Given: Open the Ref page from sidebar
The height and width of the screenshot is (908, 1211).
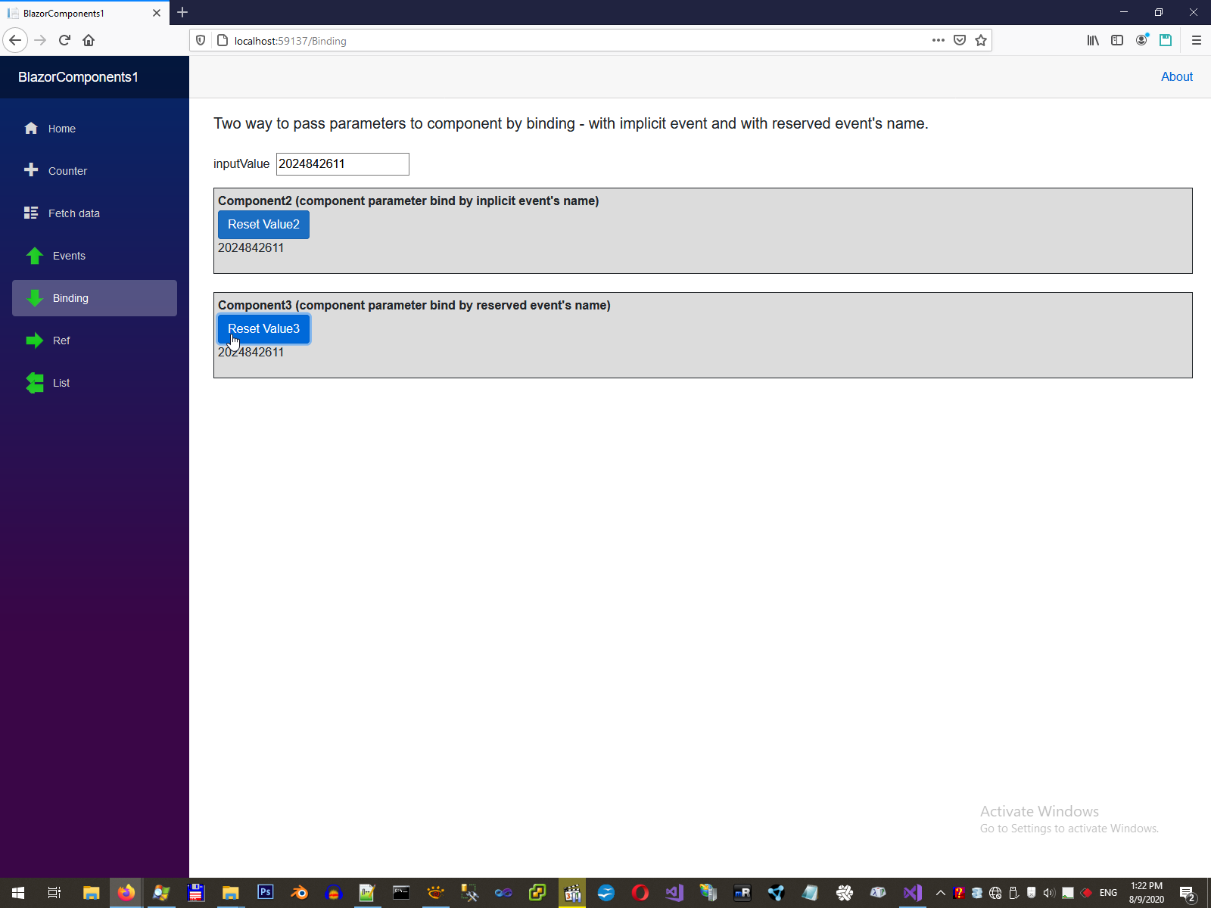Looking at the screenshot, I should point(95,340).
